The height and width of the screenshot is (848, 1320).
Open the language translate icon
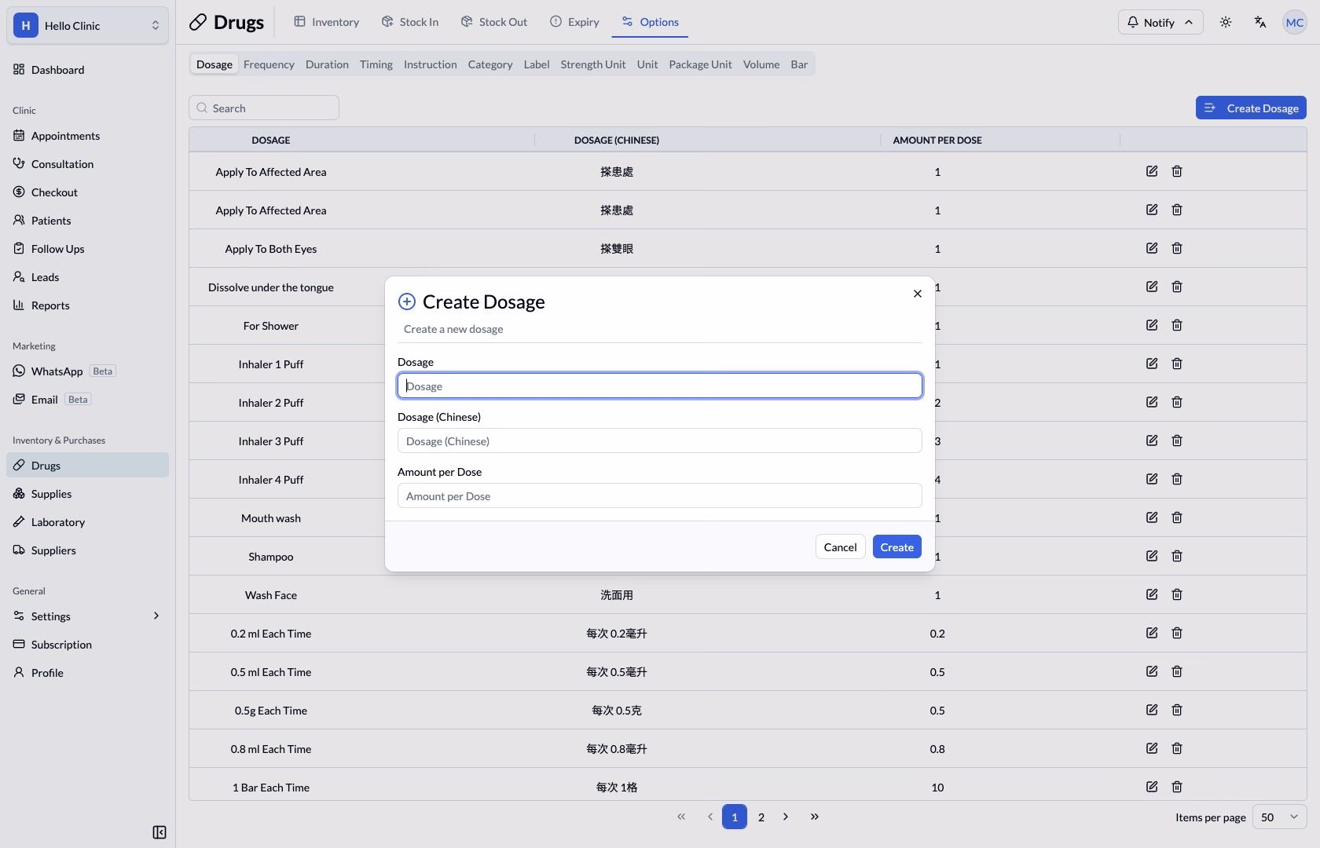point(1260,22)
